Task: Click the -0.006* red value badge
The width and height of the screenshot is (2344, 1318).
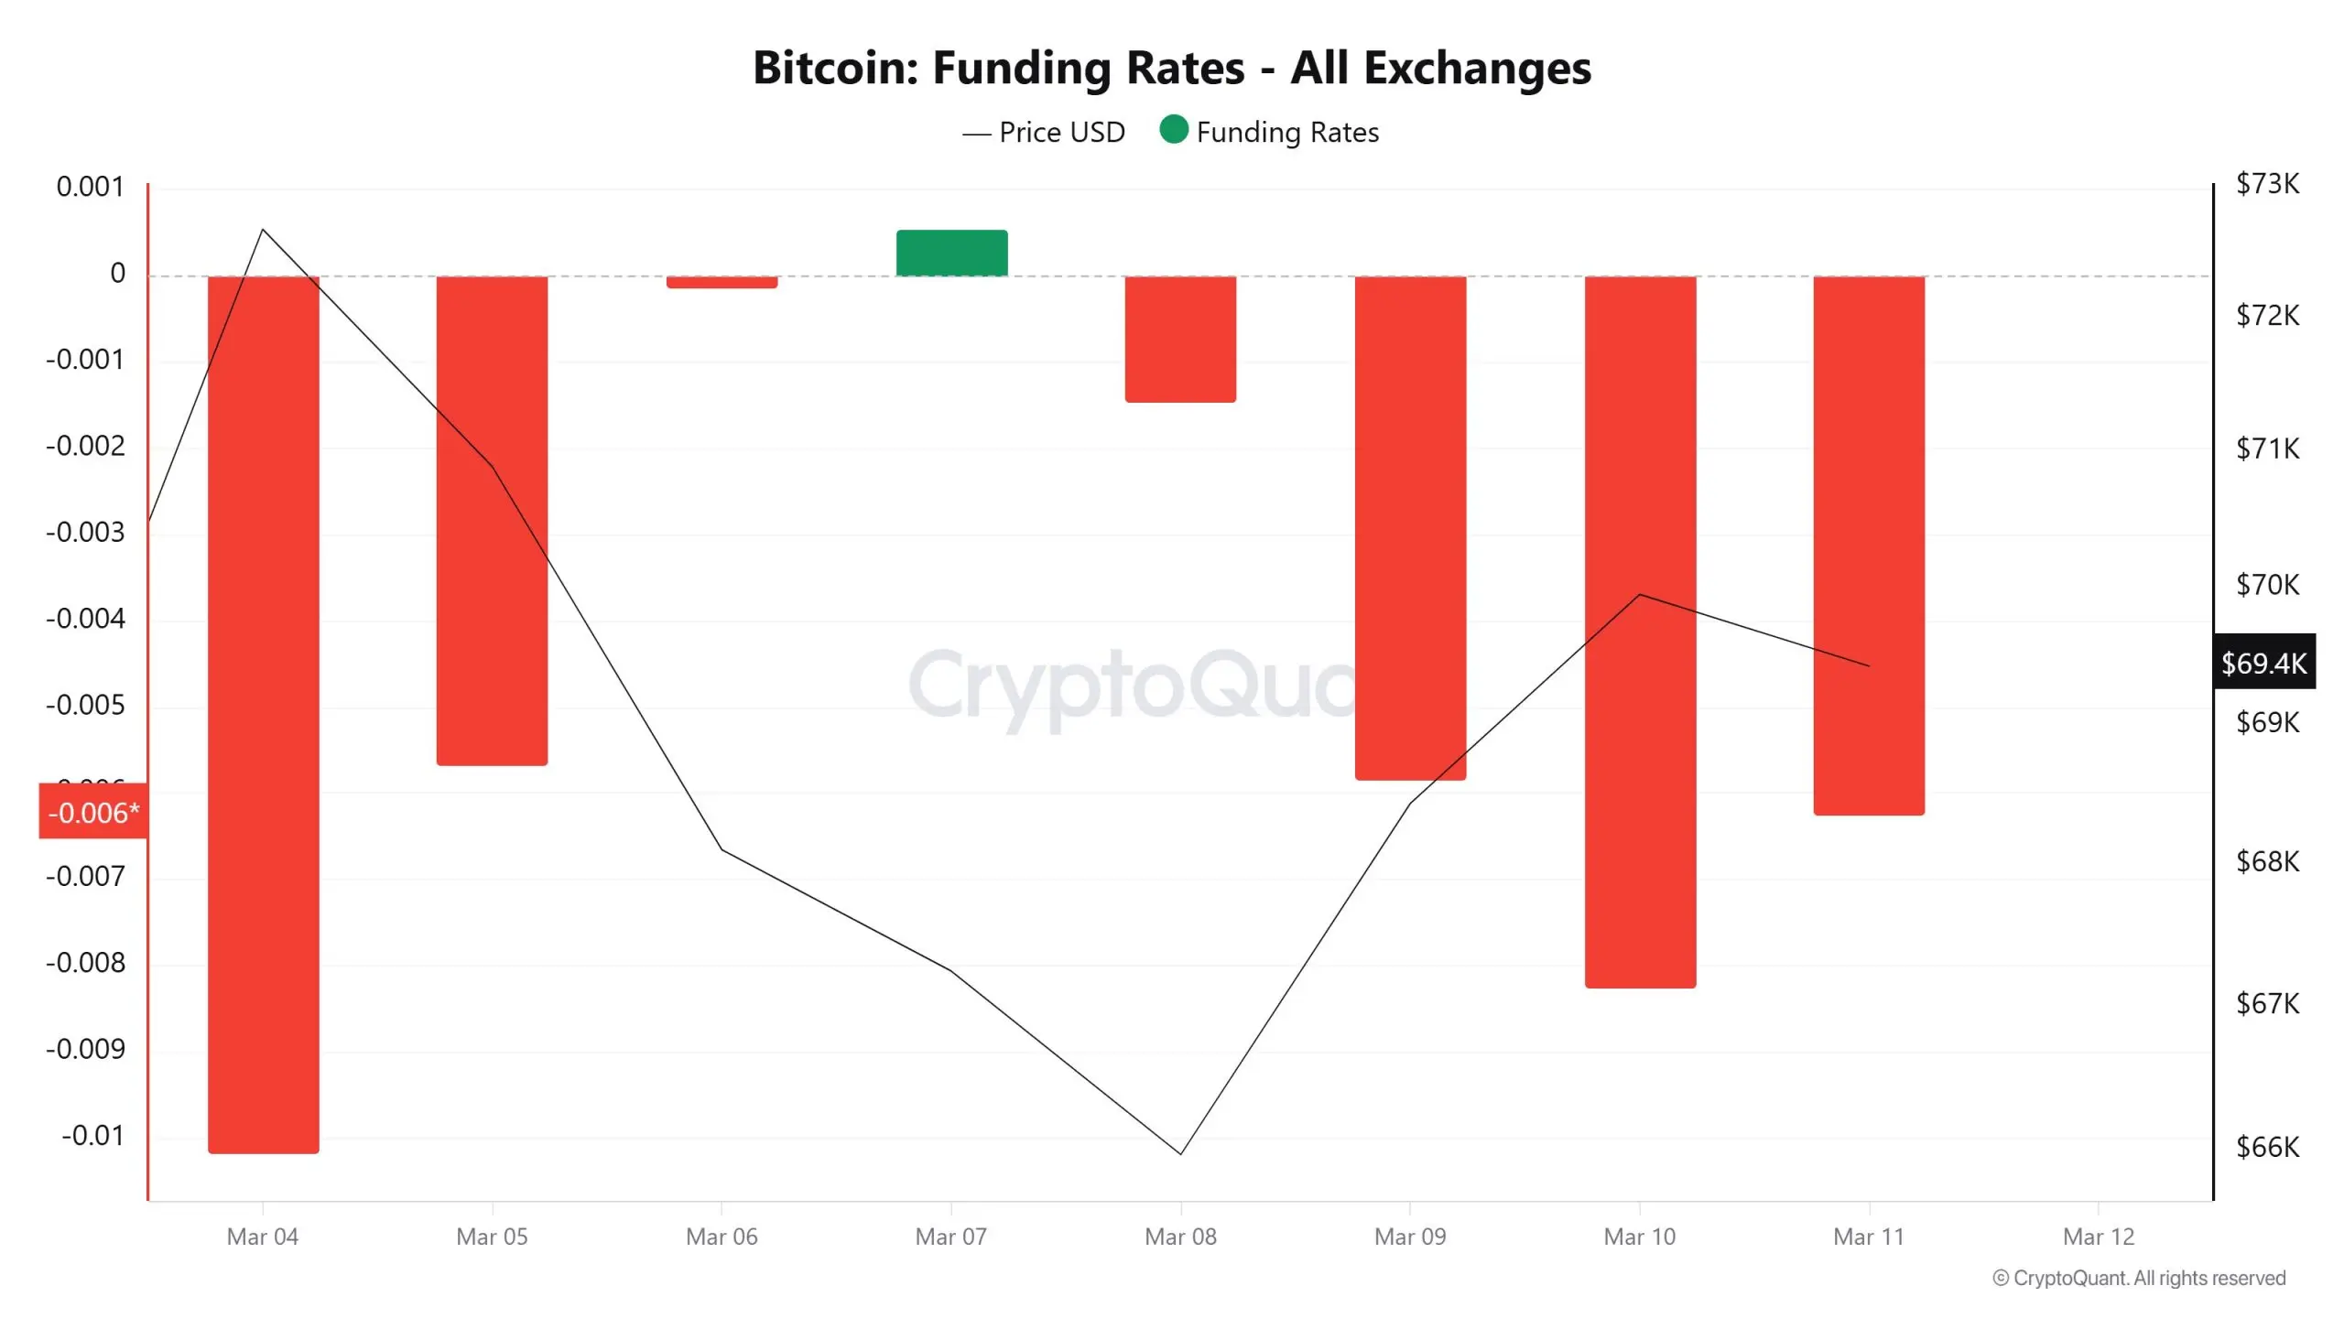Action: click(92, 812)
